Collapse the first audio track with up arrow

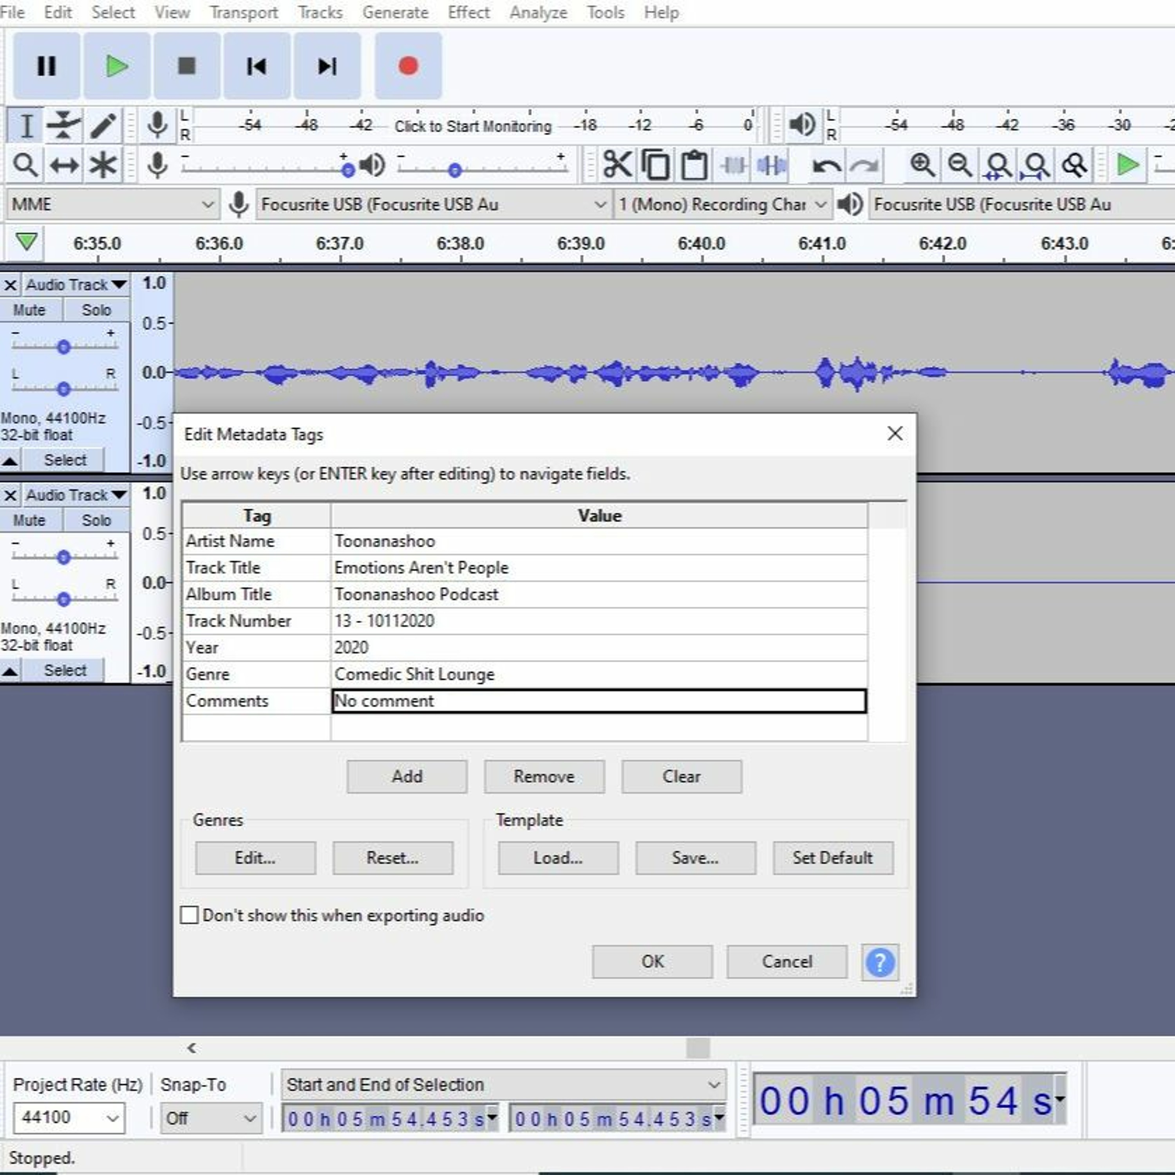[10, 460]
